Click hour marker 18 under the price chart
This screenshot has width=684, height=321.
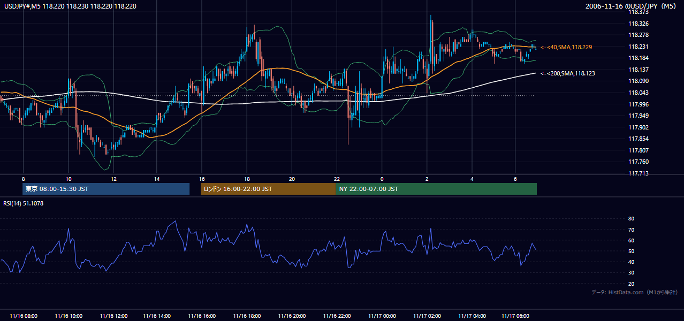pos(247,179)
